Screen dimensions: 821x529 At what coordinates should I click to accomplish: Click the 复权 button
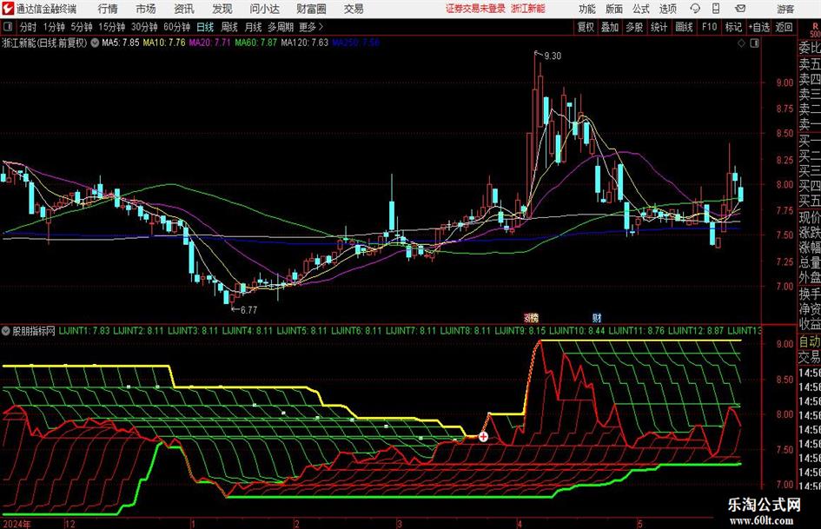[586, 27]
